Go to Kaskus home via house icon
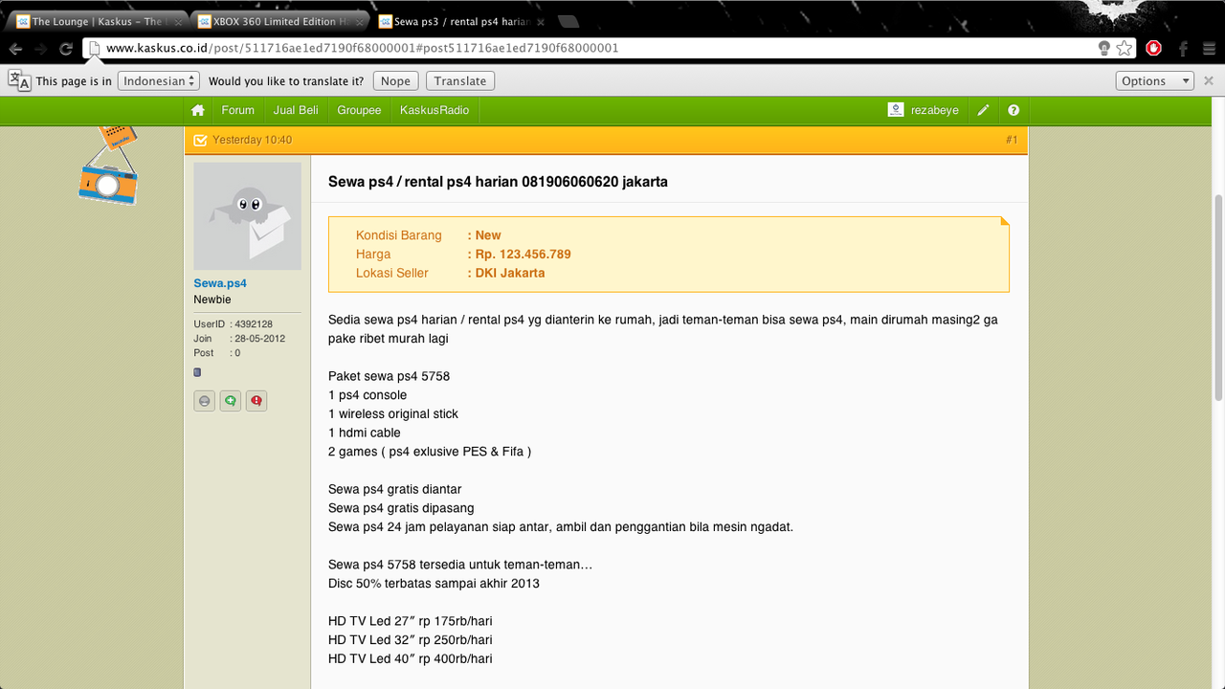The image size is (1225, 689). coord(198,110)
